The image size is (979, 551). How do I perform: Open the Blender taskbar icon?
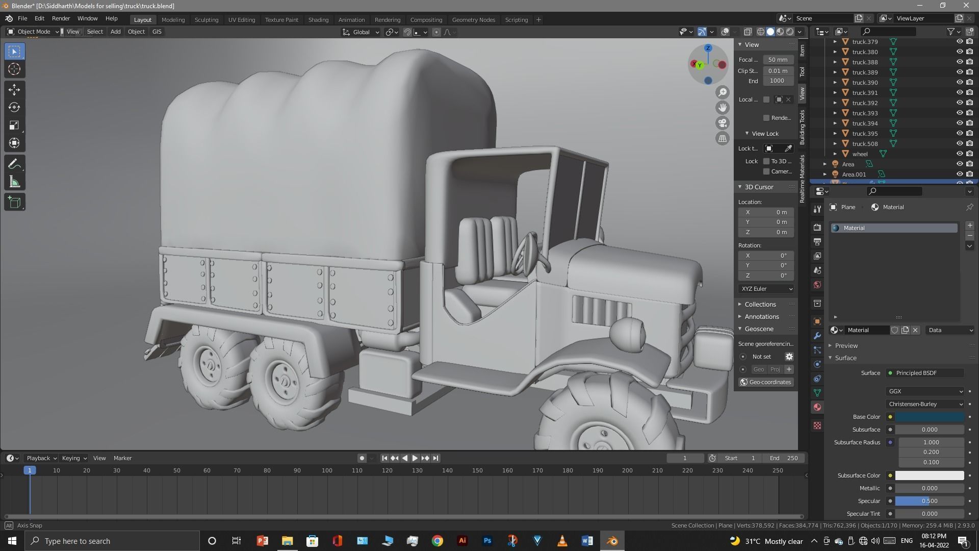[x=612, y=541]
